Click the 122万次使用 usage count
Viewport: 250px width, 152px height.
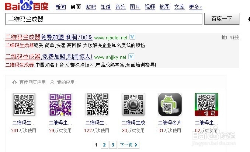point(97,131)
